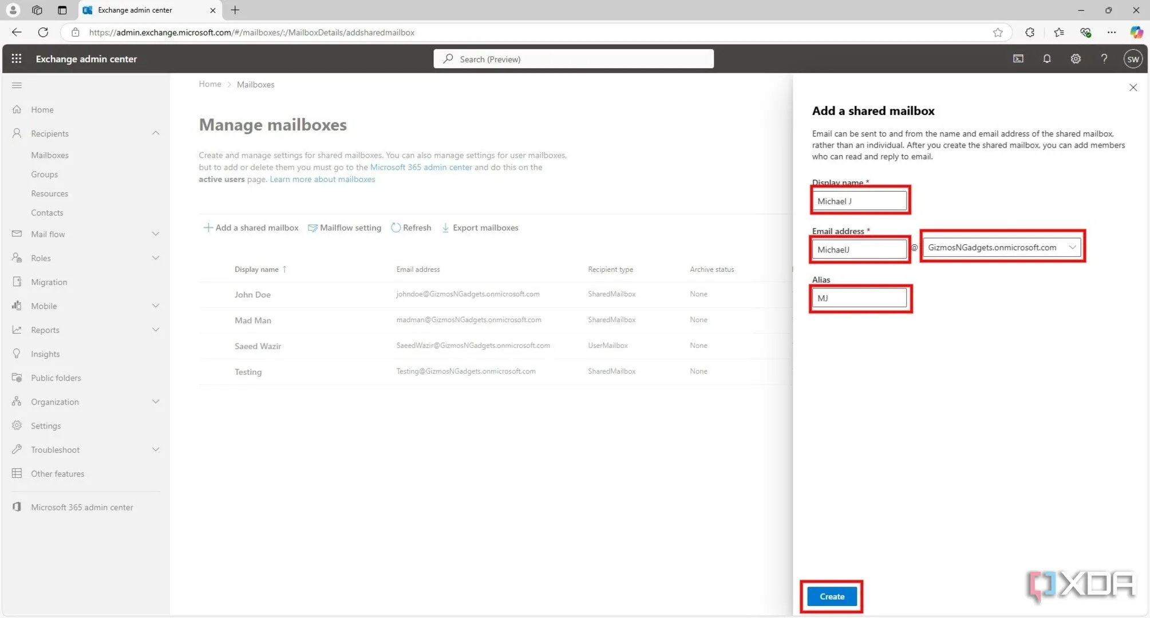Open the settings gear in the header

(x=1075, y=58)
